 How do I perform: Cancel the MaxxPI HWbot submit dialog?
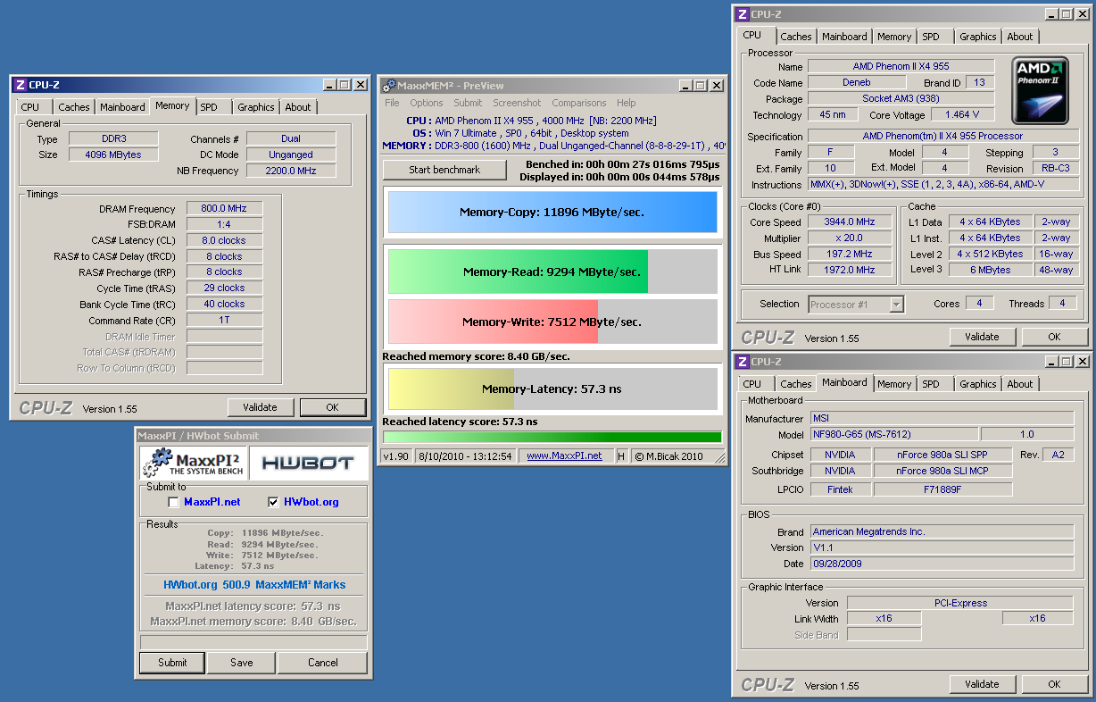coord(322,663)
